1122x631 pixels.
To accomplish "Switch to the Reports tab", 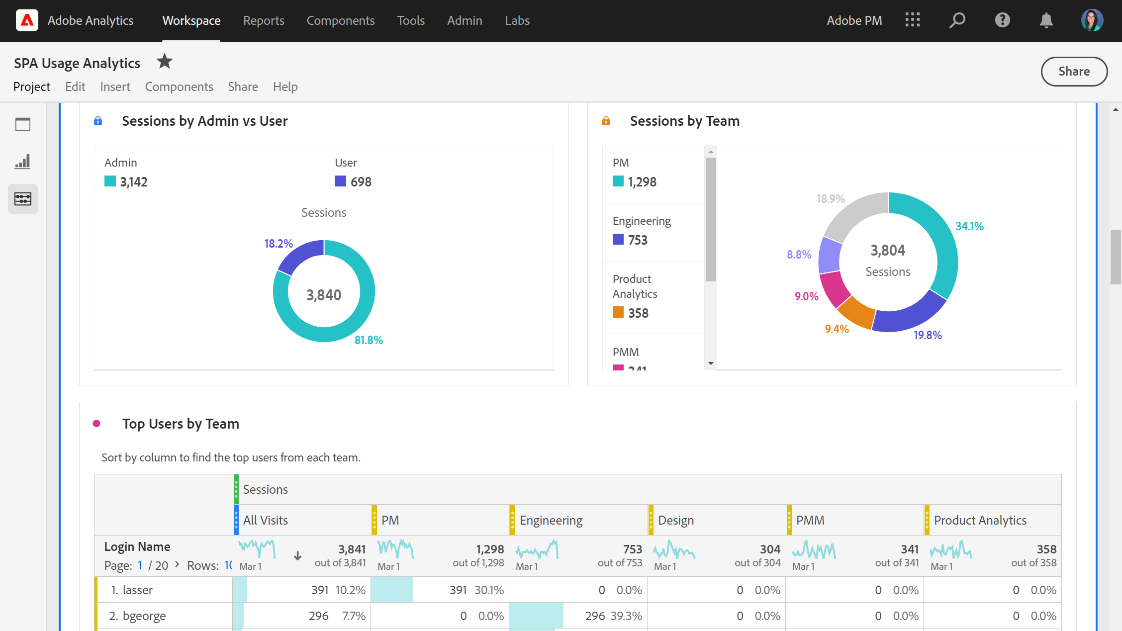I will (264, 20).
